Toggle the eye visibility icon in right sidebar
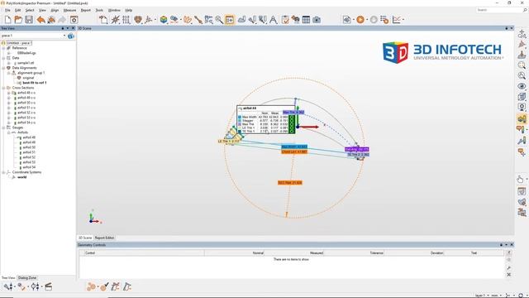This screenshot has height=298, width=529. coord(522,86)
